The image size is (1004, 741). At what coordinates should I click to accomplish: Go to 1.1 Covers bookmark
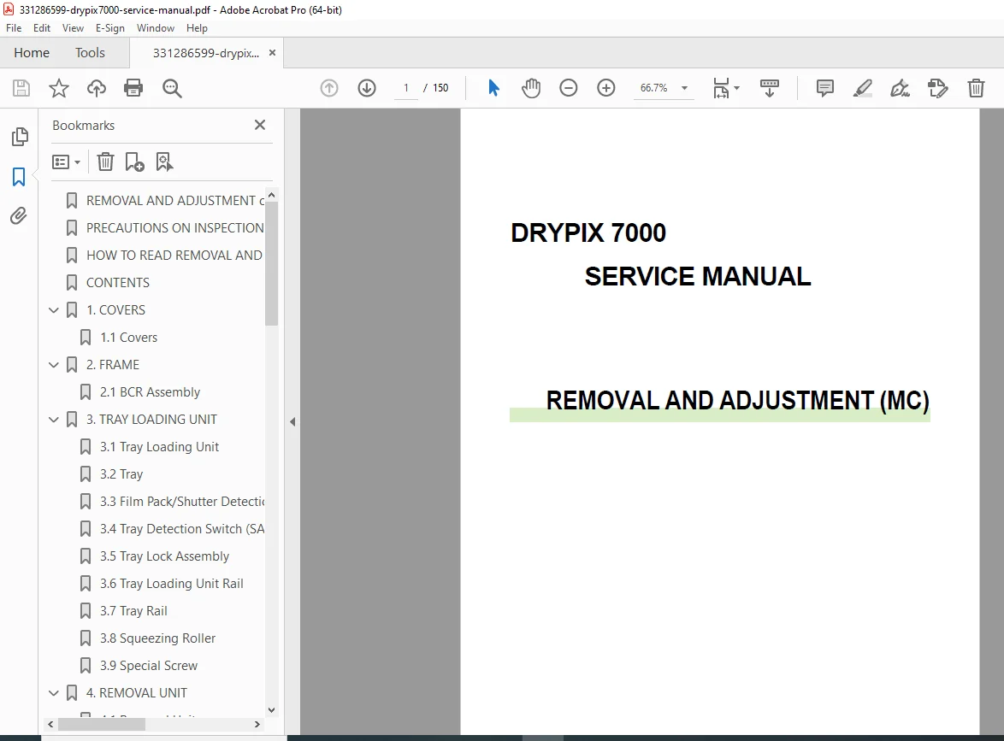(128, 338)
